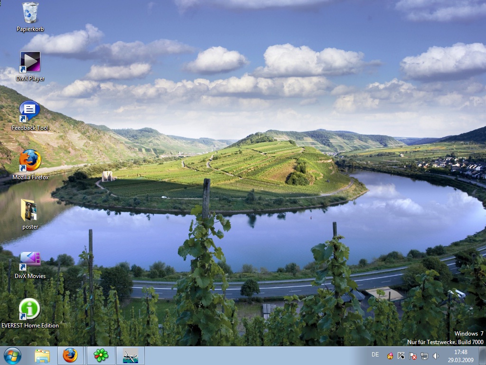Open Windows Explorer from the taskbar
Viewport: 486px width, 365px height.
pos(42,355)
